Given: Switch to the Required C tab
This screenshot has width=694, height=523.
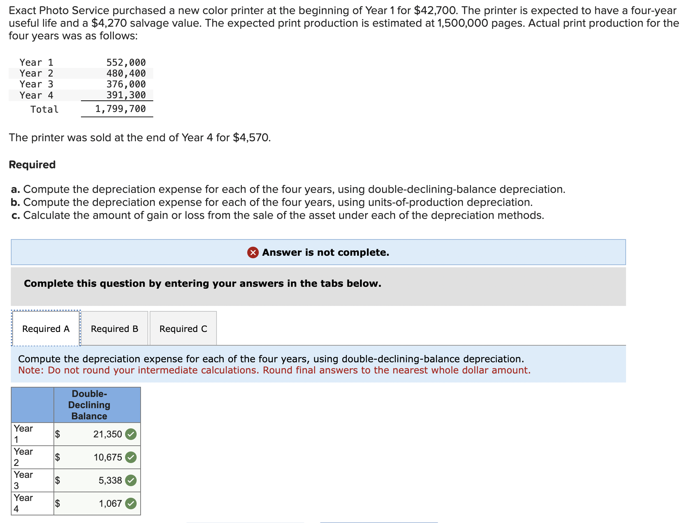Looking at the screenshot, I should point(183,329).
